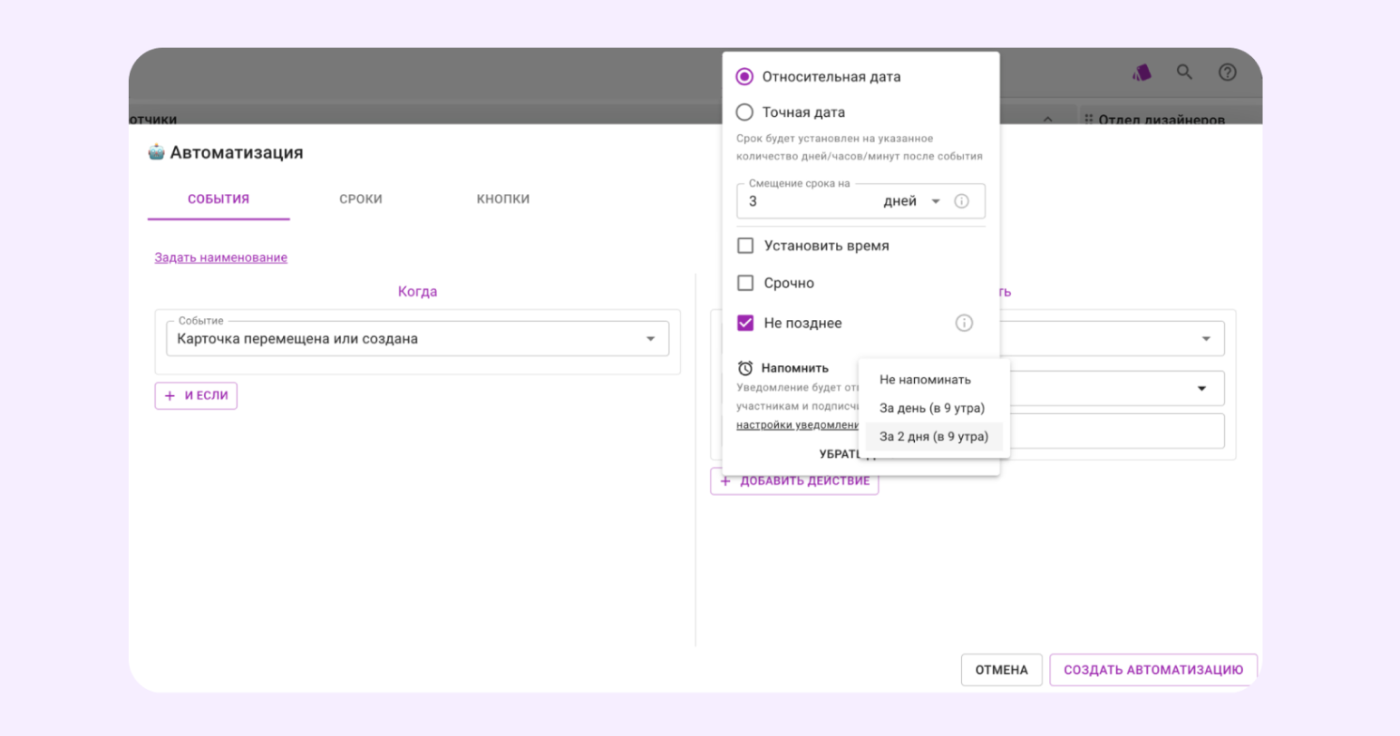
Task: Choose За день (в 9 утра)
Action: pos(934,408)
